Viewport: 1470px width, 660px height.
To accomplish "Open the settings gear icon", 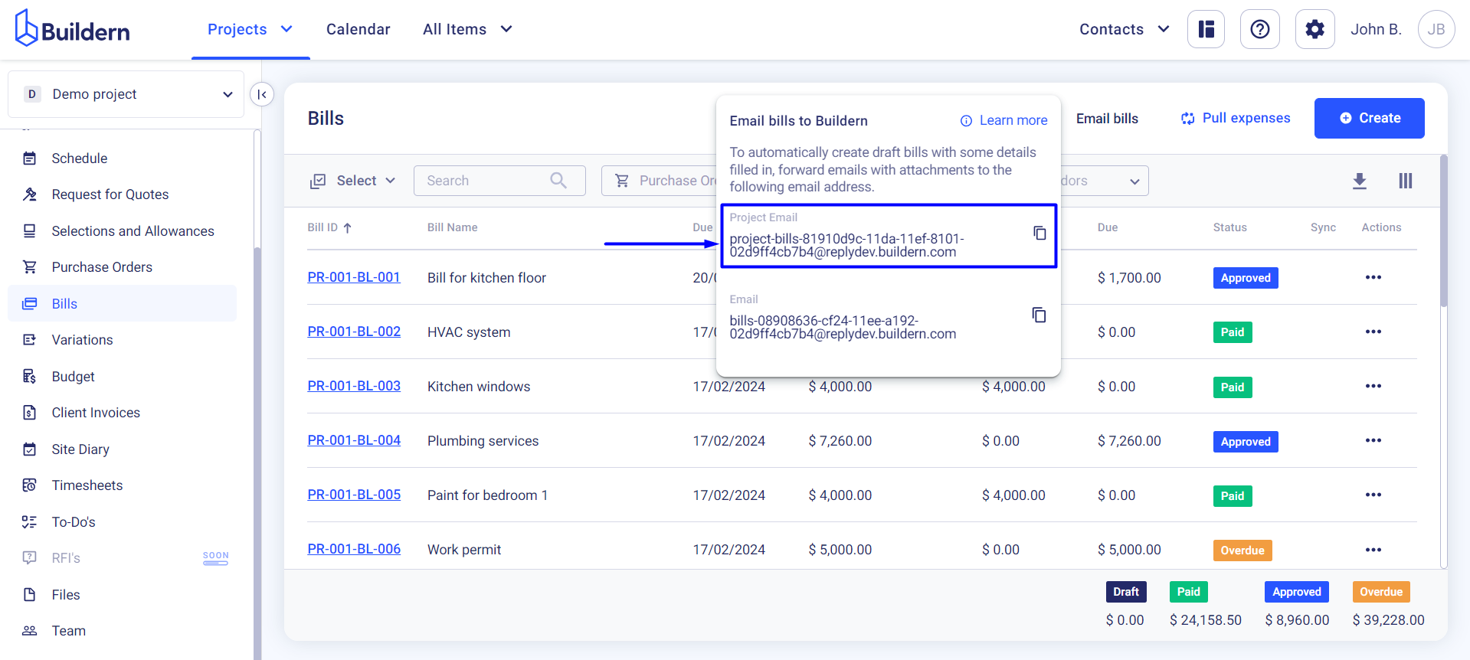I will (1315, 29).
